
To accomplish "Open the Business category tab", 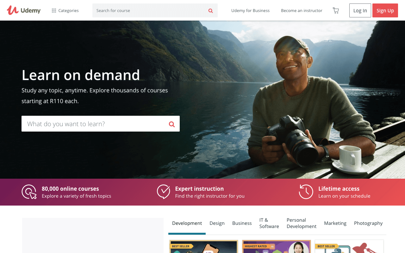I will point(242,223).
